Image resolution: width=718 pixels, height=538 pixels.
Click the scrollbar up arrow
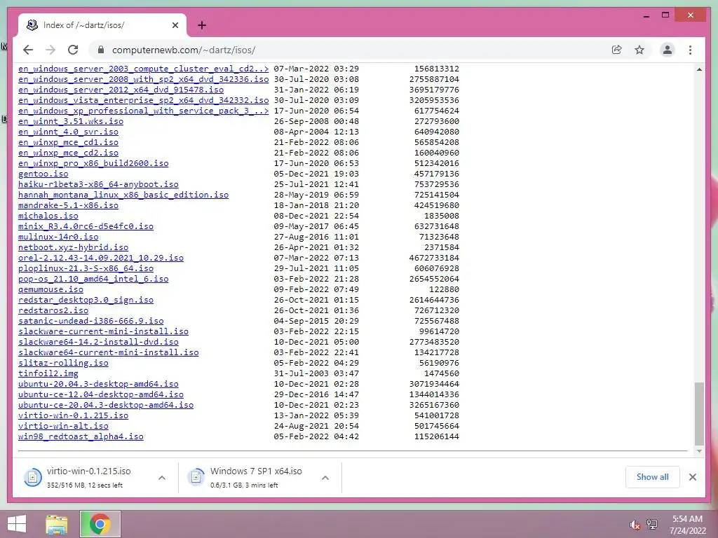pyautogui.click(x=699, y=69)
